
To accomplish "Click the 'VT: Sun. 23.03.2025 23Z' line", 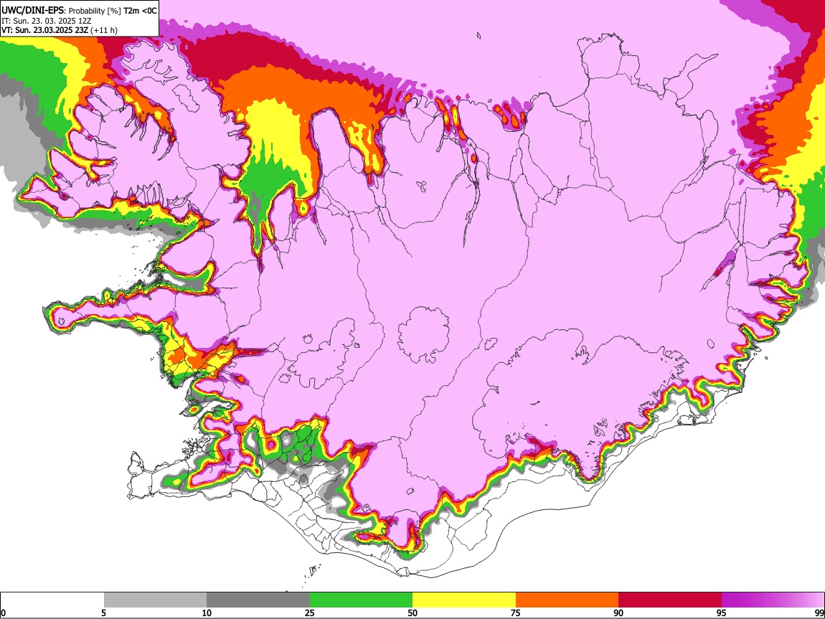I will pyautogui.click(x=44, y=30).
